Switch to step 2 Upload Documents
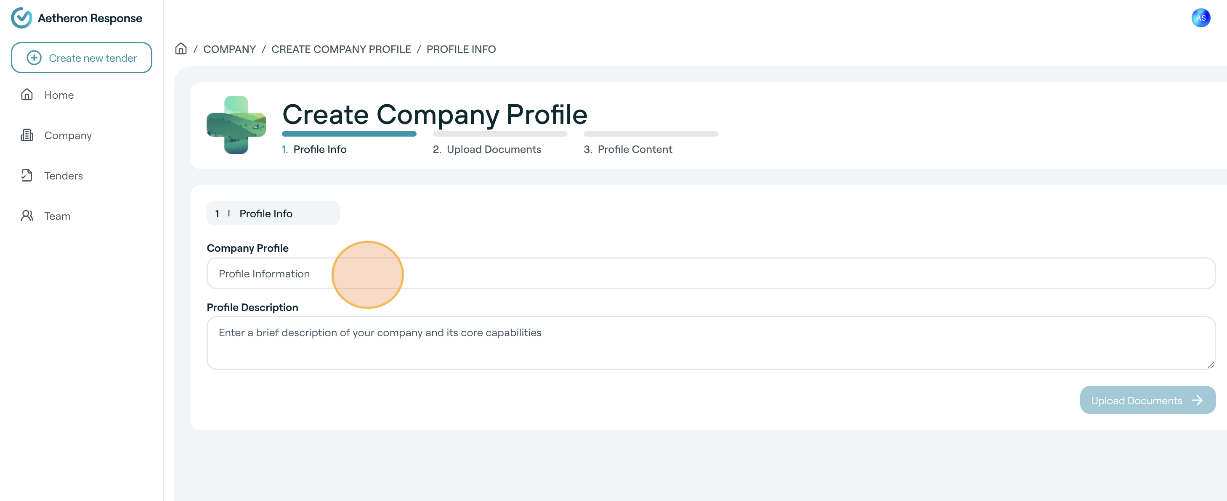The width and height of the screenshot is (1227, 501). coord(487,149)
